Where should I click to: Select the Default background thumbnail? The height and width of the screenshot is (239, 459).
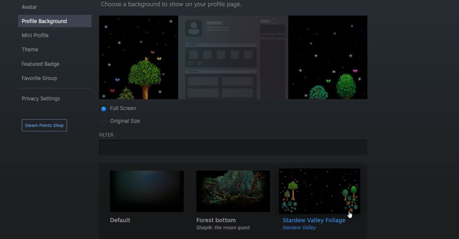tap(147, 191)
